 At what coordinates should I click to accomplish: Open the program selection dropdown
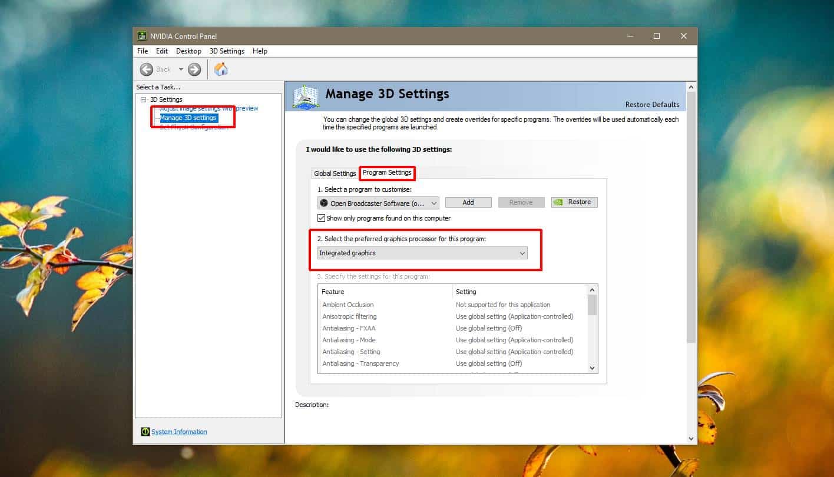378,203
